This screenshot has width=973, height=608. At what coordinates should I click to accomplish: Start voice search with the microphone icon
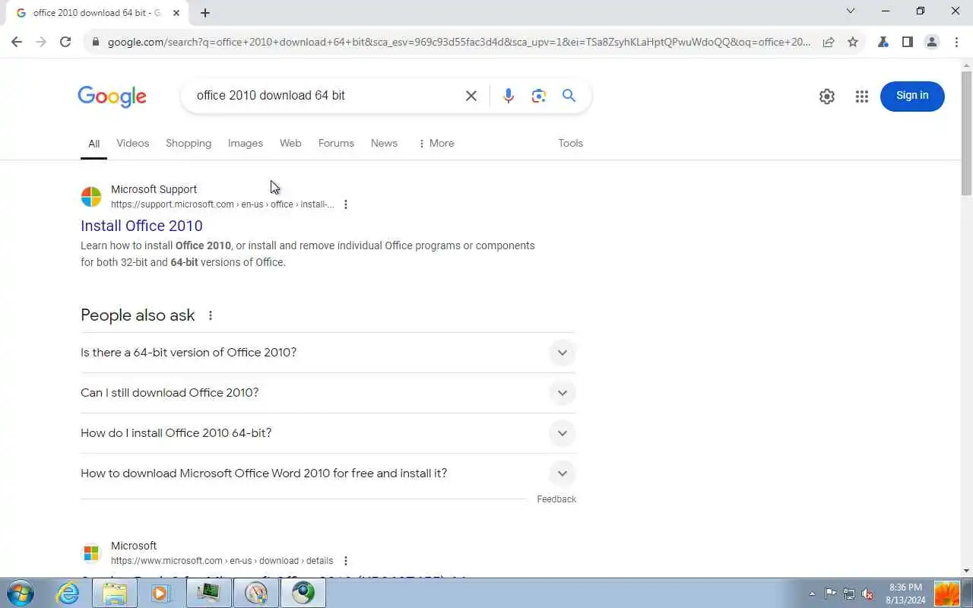pos(509,96)
